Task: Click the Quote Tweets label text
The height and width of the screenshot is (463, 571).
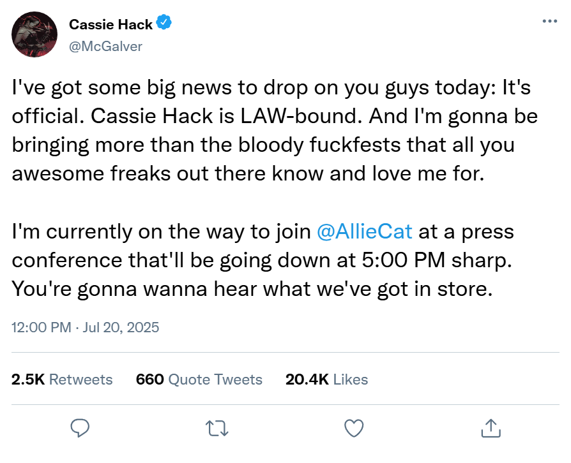Action: point(215,379)
